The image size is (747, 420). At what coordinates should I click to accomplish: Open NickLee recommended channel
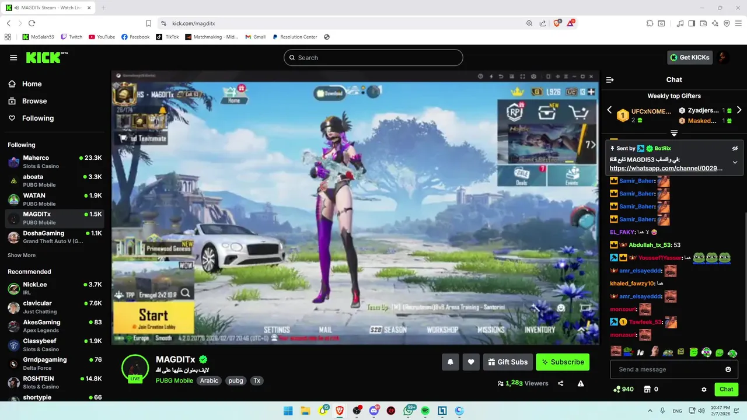tap(55, 288)
